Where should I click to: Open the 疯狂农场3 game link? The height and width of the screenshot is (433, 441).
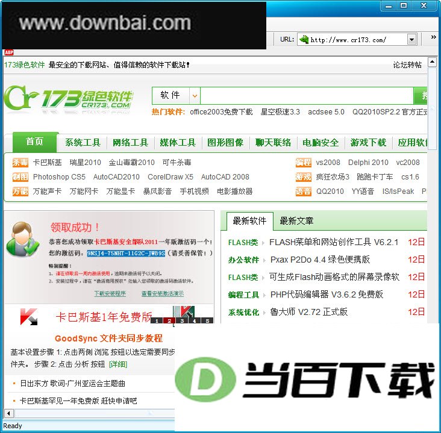click(x=333, y=177)
